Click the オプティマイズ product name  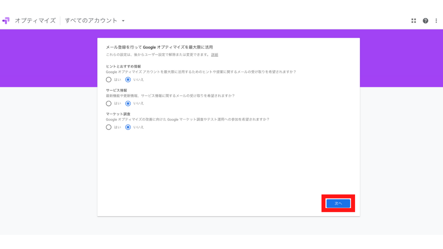(35, 21)
